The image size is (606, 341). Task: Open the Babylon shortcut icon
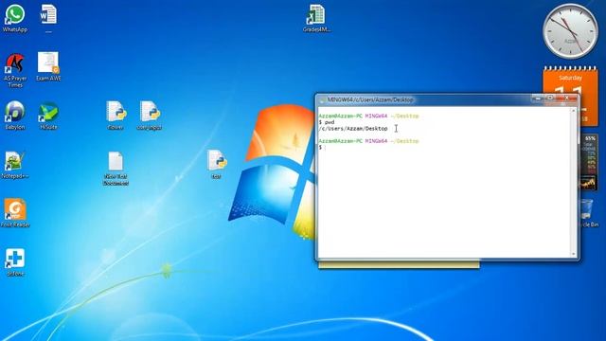point(15,116)
